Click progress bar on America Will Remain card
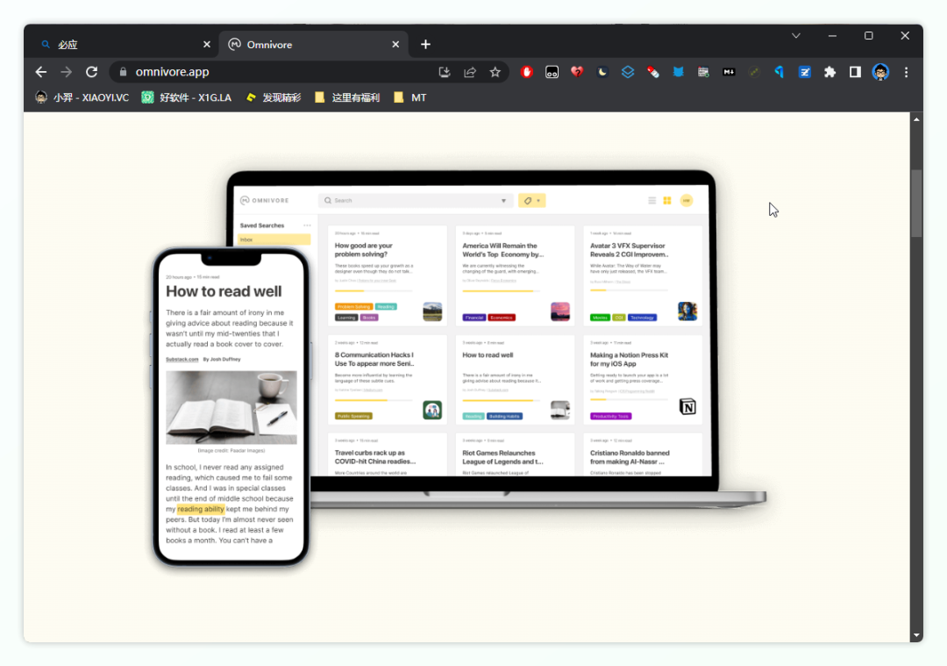Image resolution: width=947 pixels, height=666 pixels. click(501, 290)
